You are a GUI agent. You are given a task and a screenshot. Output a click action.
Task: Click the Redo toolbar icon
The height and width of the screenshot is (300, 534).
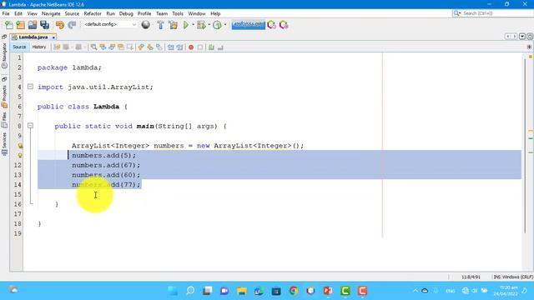72,25
